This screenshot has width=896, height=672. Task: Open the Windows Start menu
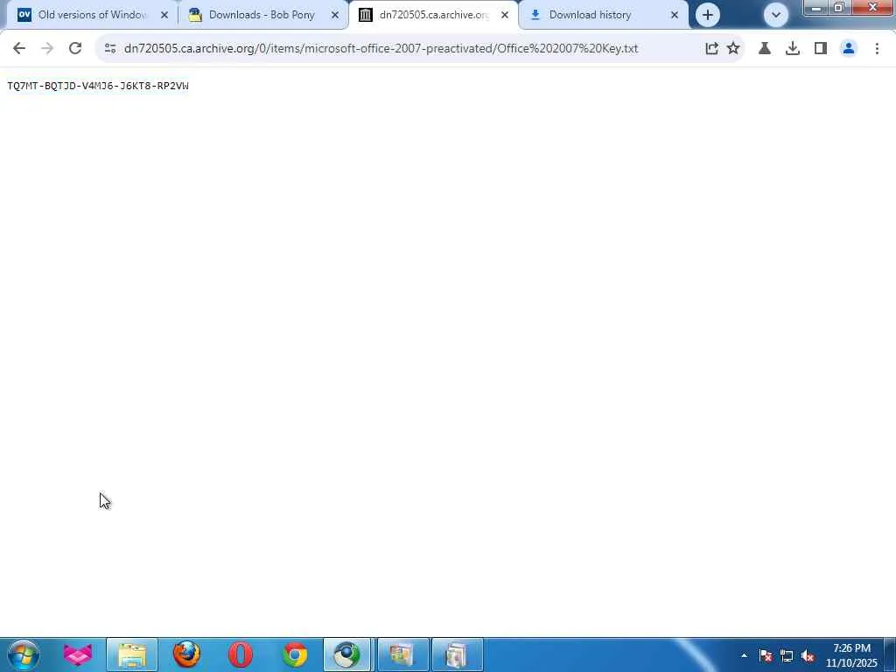click(x=24, y=654)
